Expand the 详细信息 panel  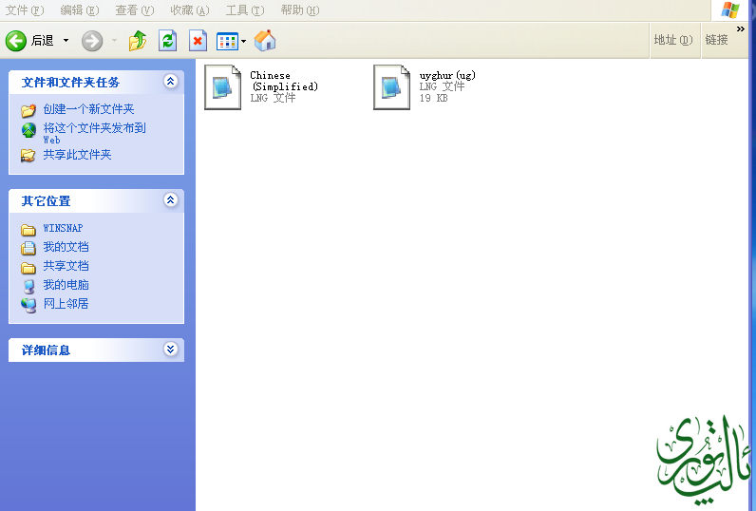tap(170, 350)
